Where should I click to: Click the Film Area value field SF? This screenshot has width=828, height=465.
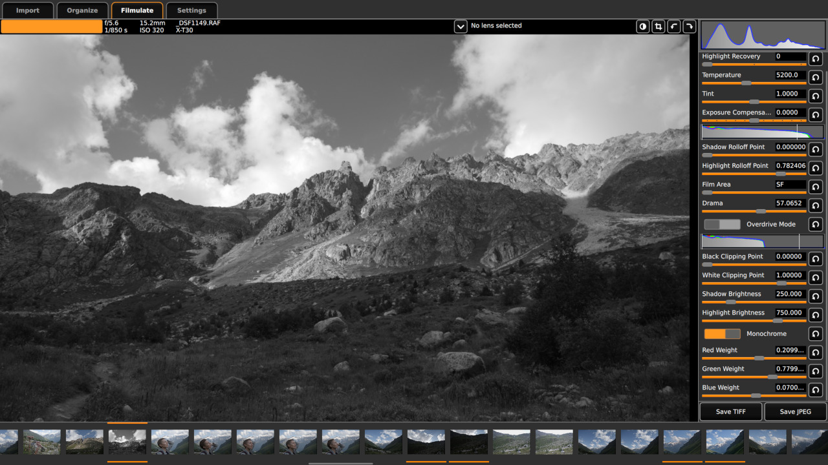click(790, 184)
